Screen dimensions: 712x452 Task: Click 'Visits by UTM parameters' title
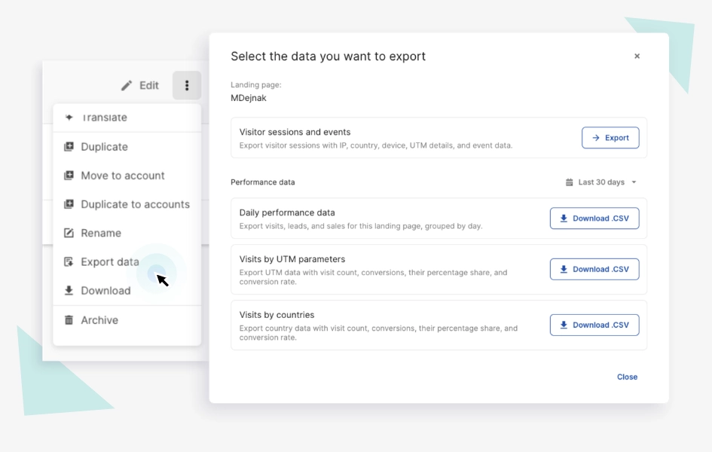(292, 259)
